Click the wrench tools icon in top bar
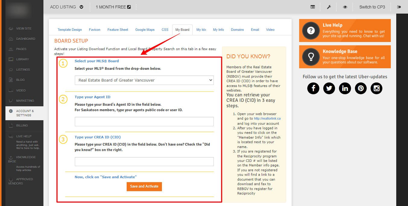Image resolution: width=408 pixels, height=206 pixels. pyautogui.click(x=329, y=7)
